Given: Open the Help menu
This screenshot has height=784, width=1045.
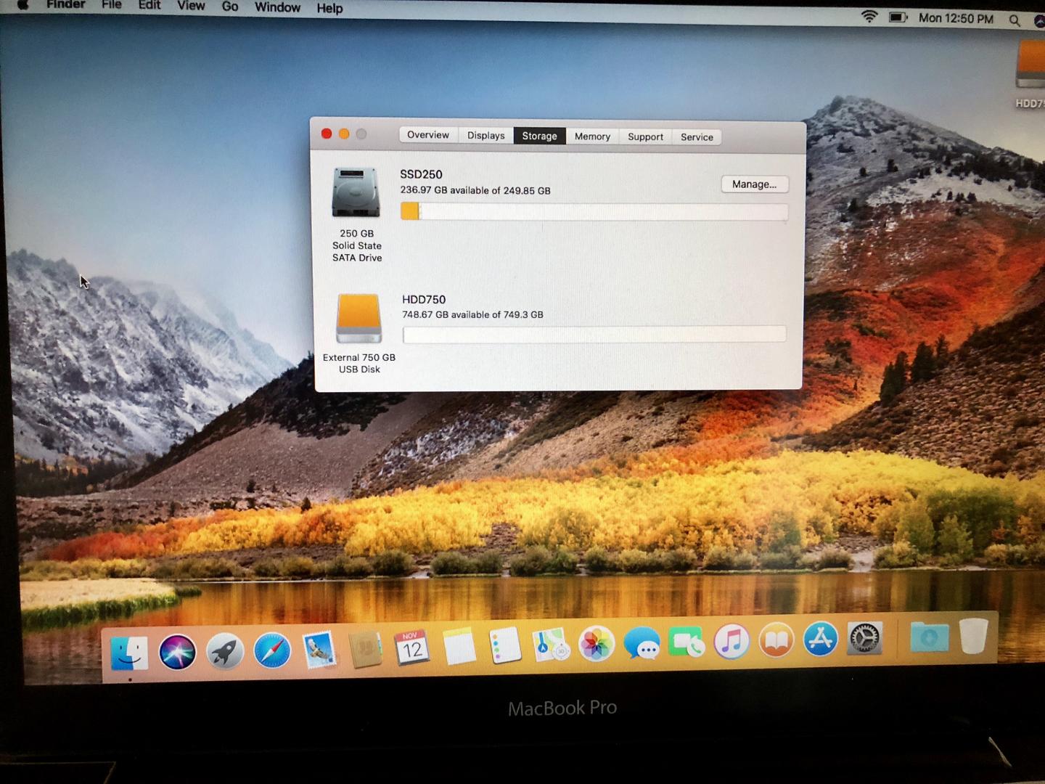Looking at the screenshot, I should (x=329, y=8).
